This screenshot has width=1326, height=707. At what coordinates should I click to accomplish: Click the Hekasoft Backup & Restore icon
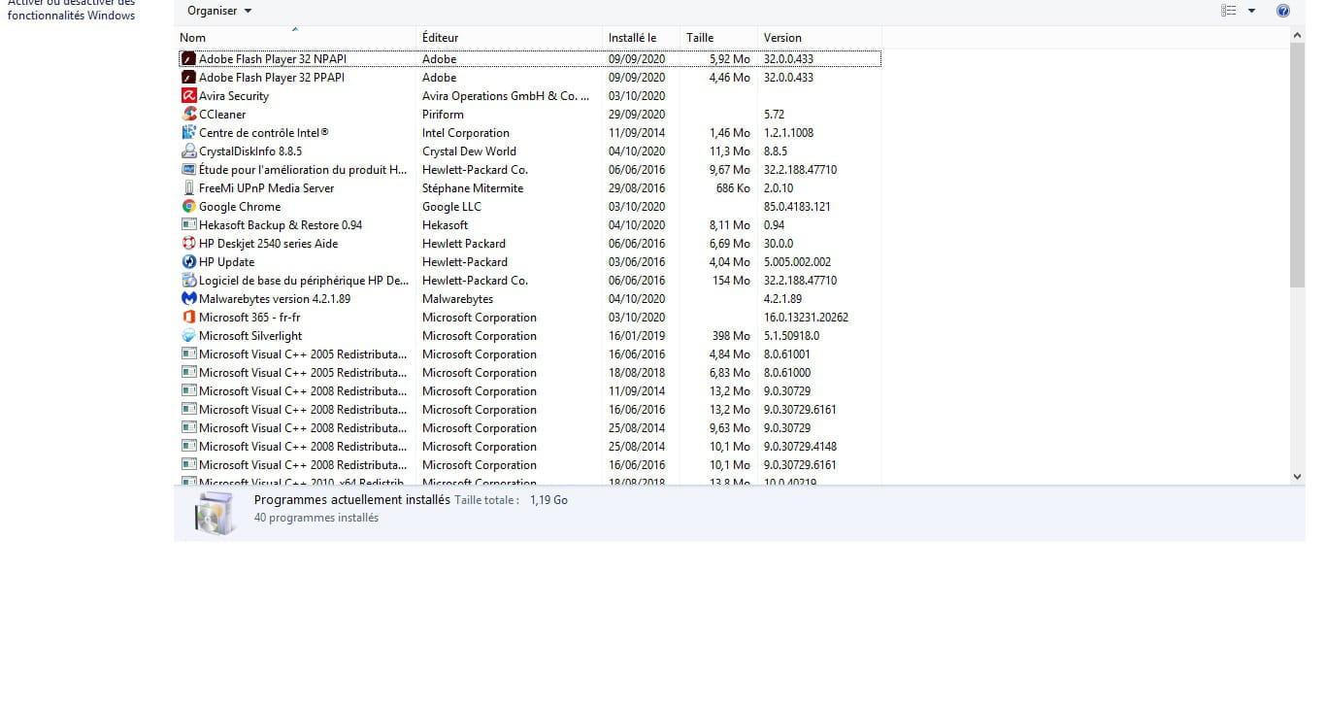pyautogui.click(x=189, y=225)
